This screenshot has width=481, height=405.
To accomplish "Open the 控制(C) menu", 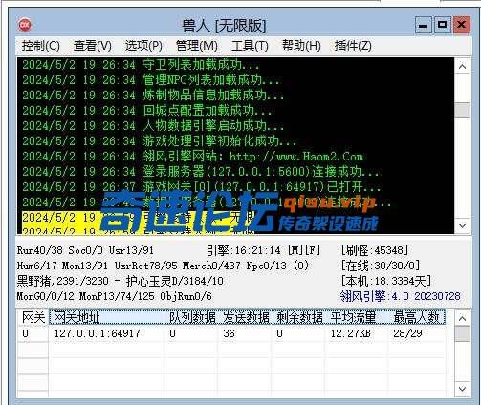I will [x=41, y=46].
